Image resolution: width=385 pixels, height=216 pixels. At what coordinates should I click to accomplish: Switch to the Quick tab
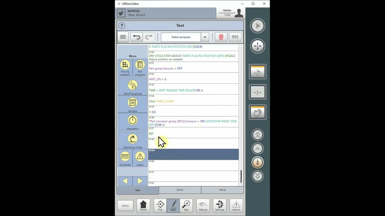point(180,190)
